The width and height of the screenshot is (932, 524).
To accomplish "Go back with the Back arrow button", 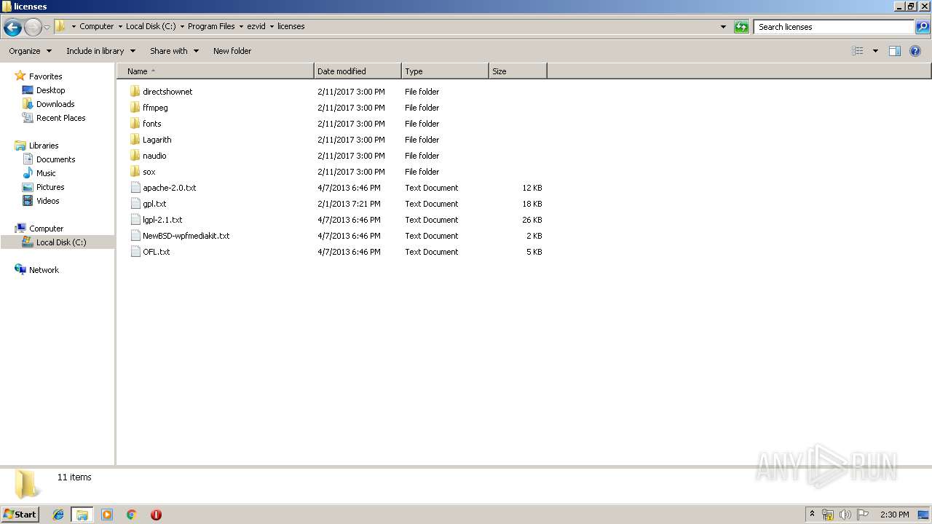I will coord(12,28).
